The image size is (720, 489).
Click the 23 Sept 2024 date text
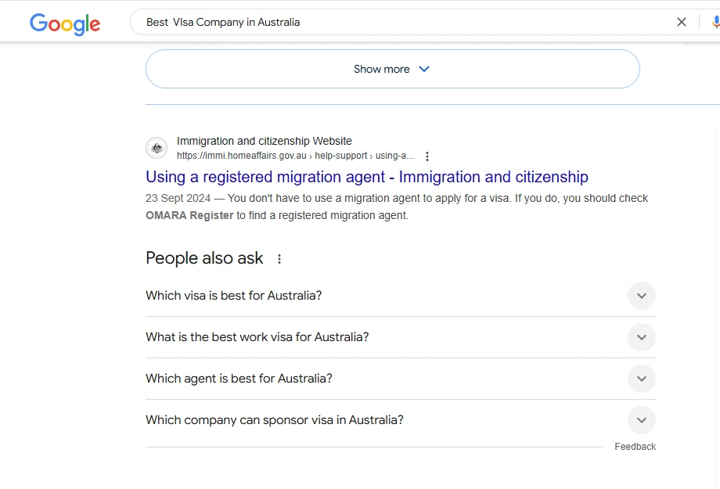(178, 199)
